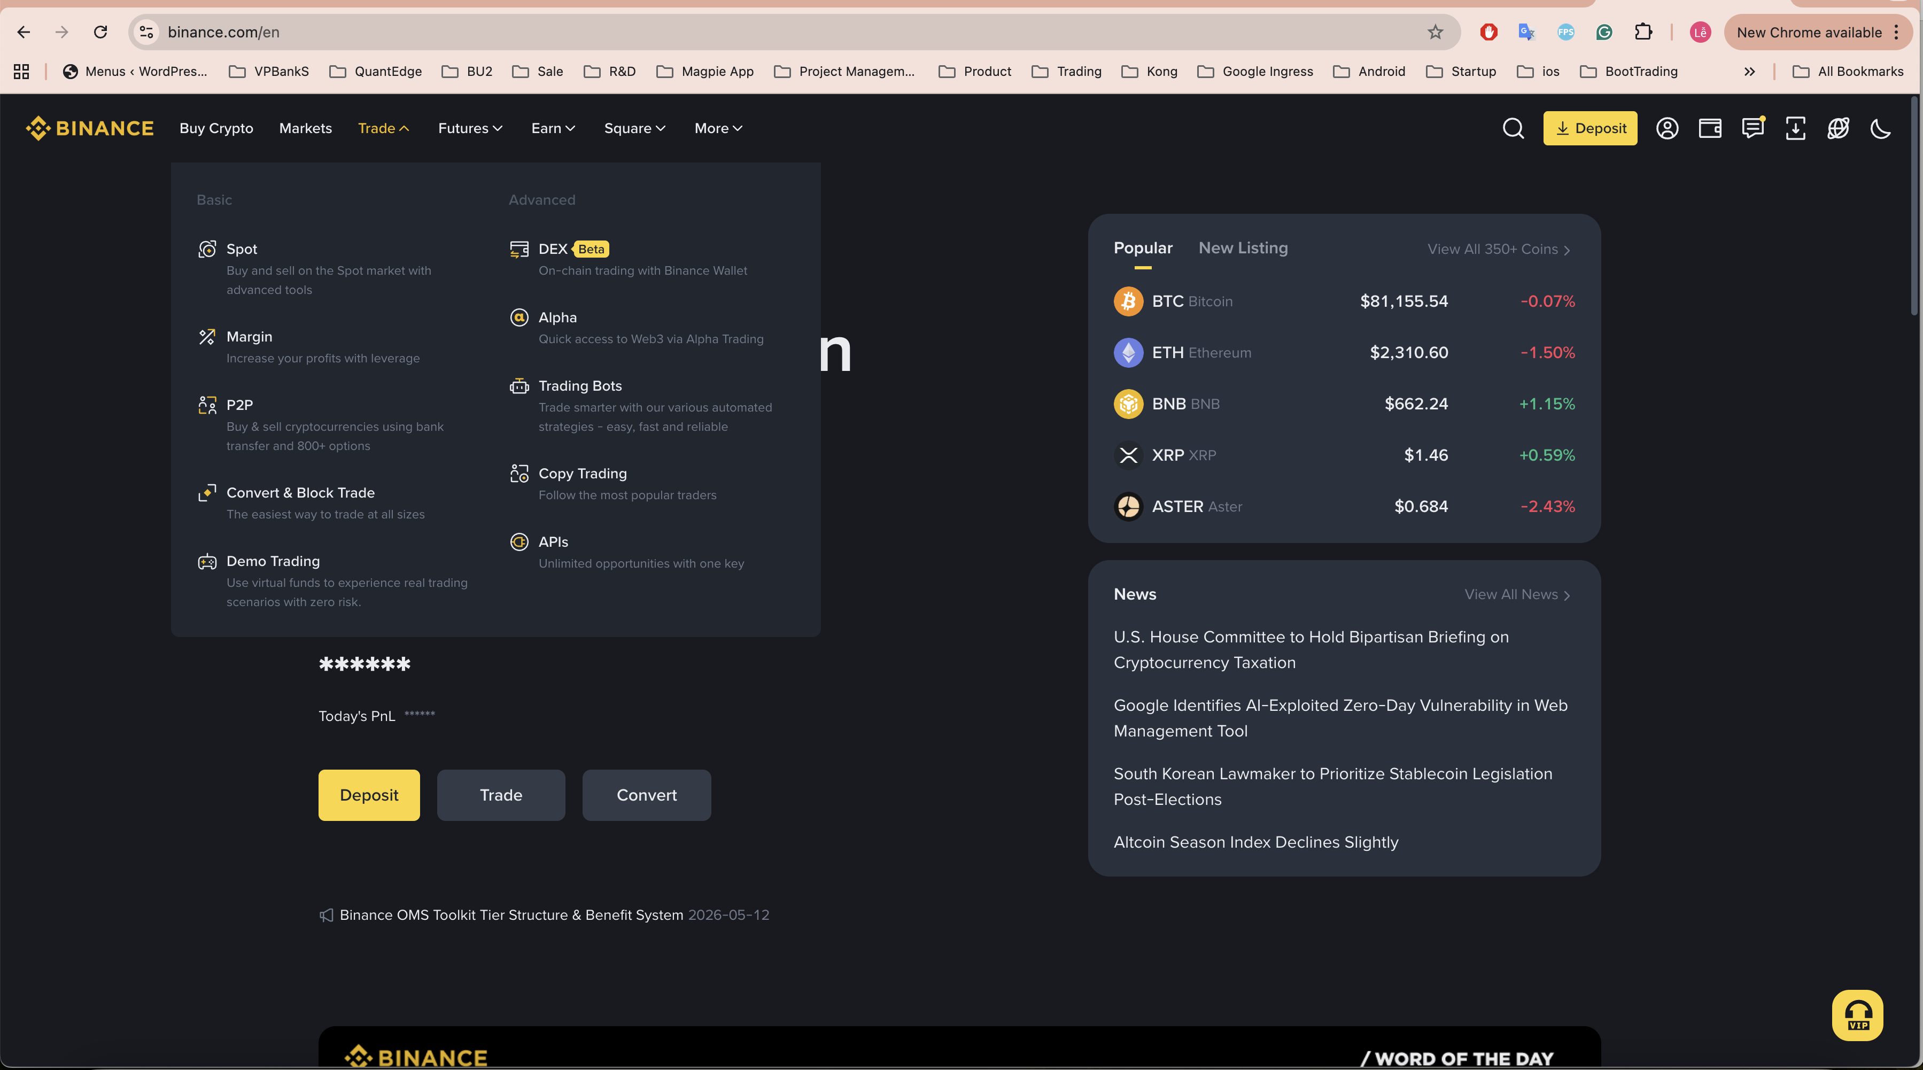Open the wallet icon in header

click(x=1710, y=128)
